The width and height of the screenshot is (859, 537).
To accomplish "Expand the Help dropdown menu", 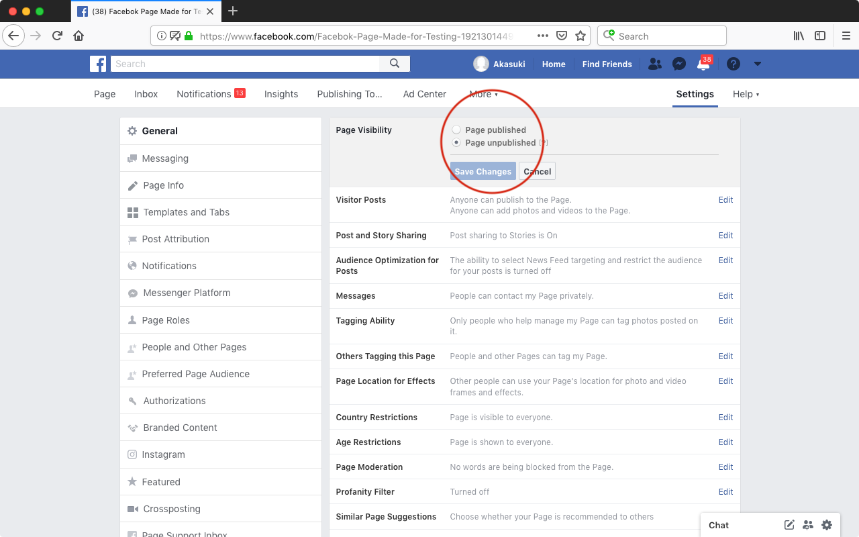I will click(746, 94).
